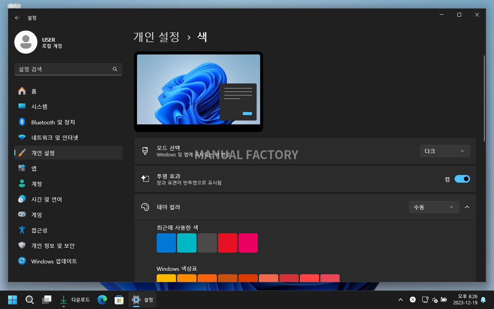
Task: Open 다운로드 app on the taskbar
Action: point(75,300)
